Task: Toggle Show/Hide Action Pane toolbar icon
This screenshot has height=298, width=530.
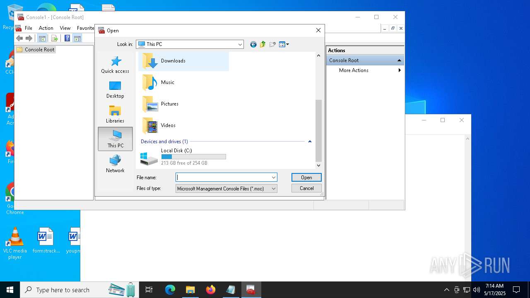Action: click(77, 38)
